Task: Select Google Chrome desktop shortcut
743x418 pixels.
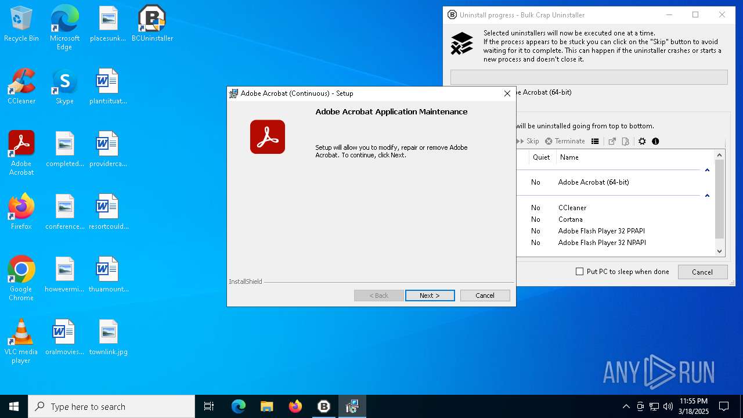Action: 21,279
